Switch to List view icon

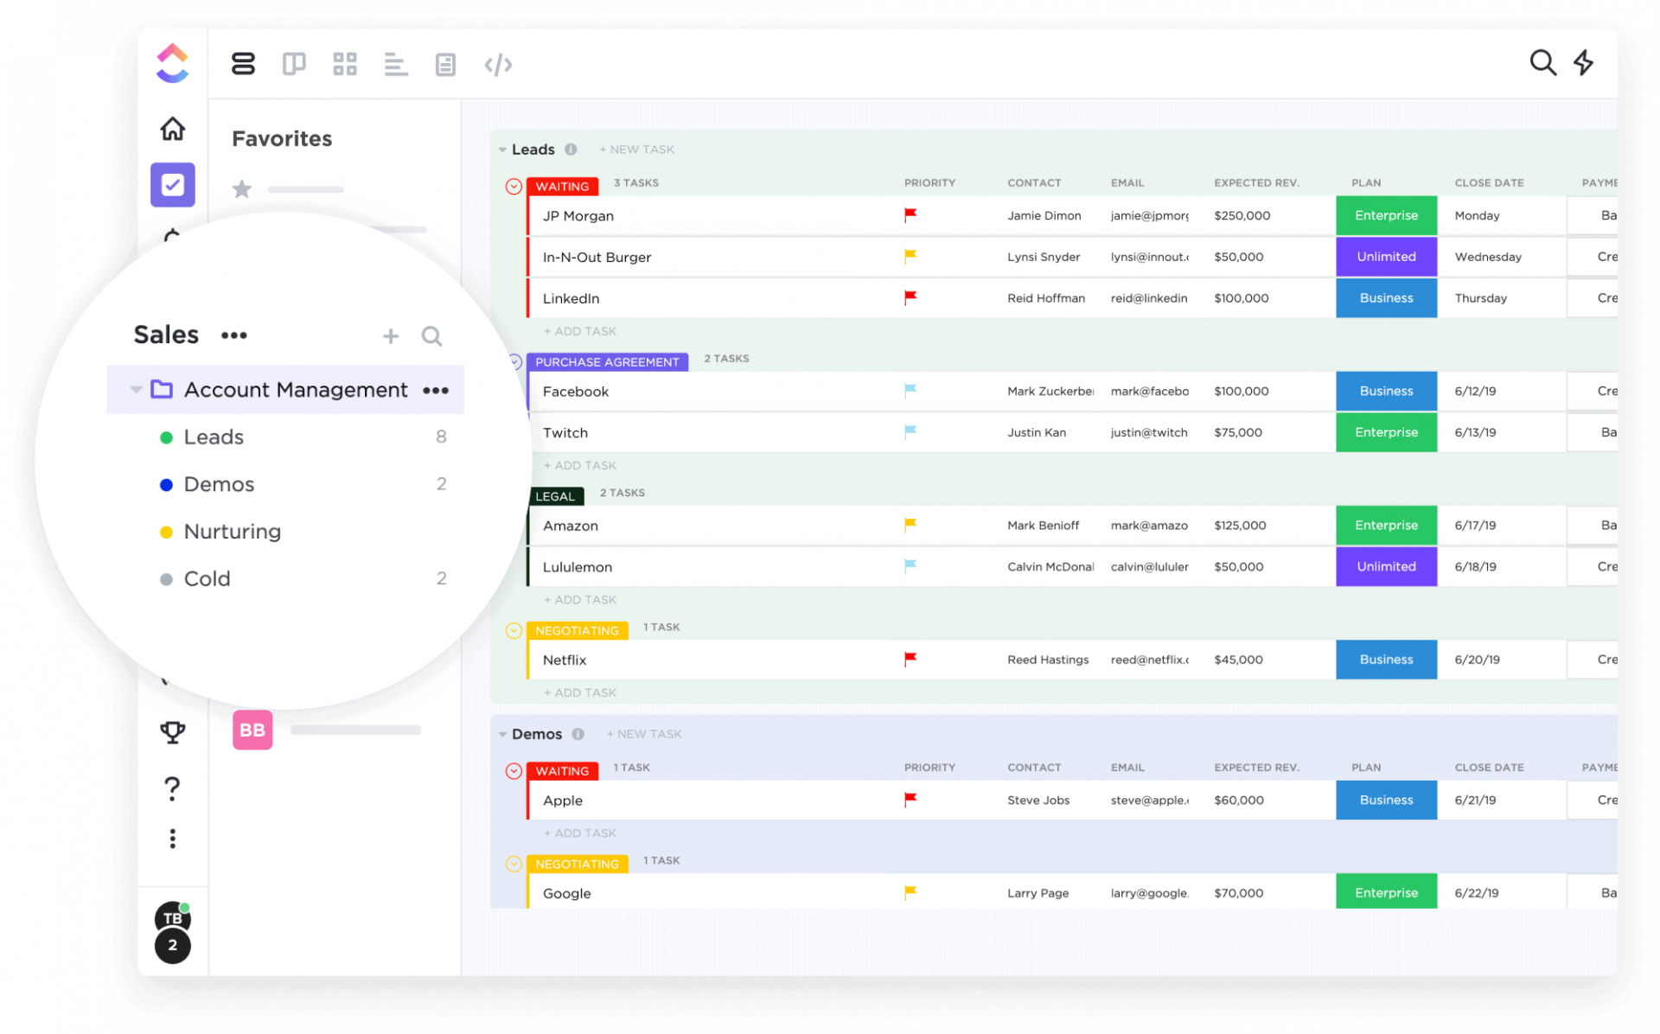pos(243,64)
